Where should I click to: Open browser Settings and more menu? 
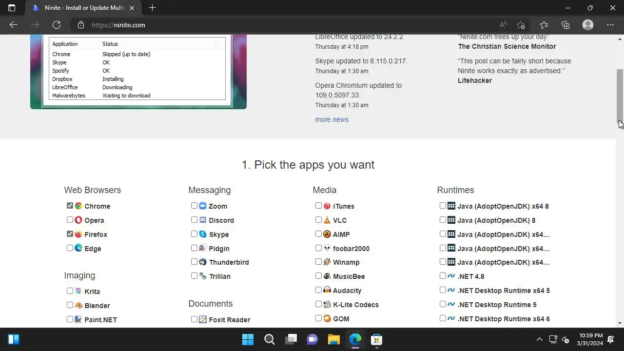[610, 25]
